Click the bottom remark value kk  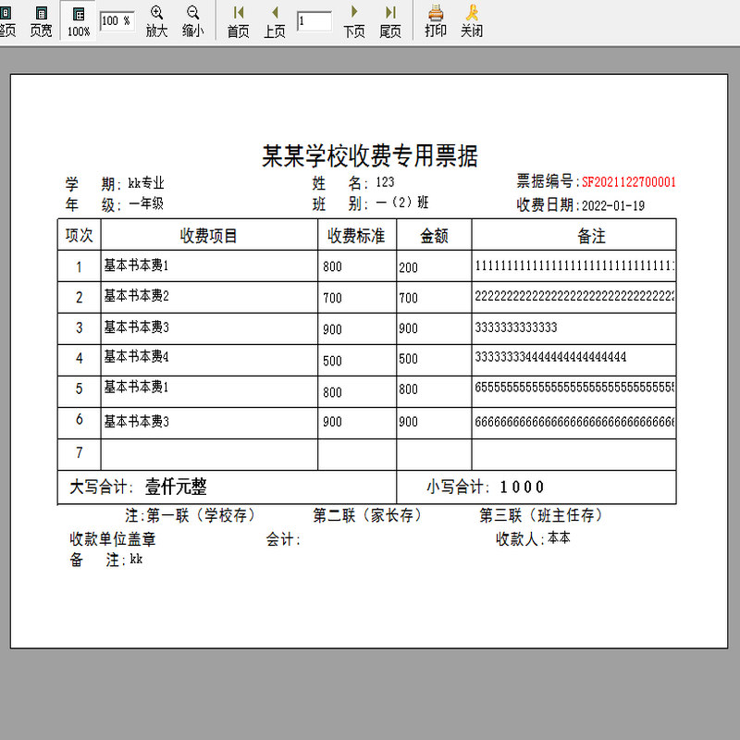[136, 560]
